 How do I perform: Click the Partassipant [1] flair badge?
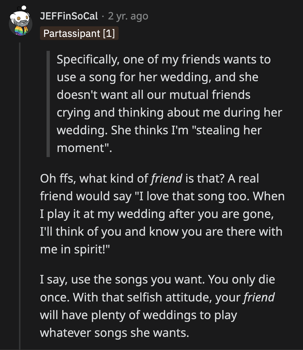point(79,33)
